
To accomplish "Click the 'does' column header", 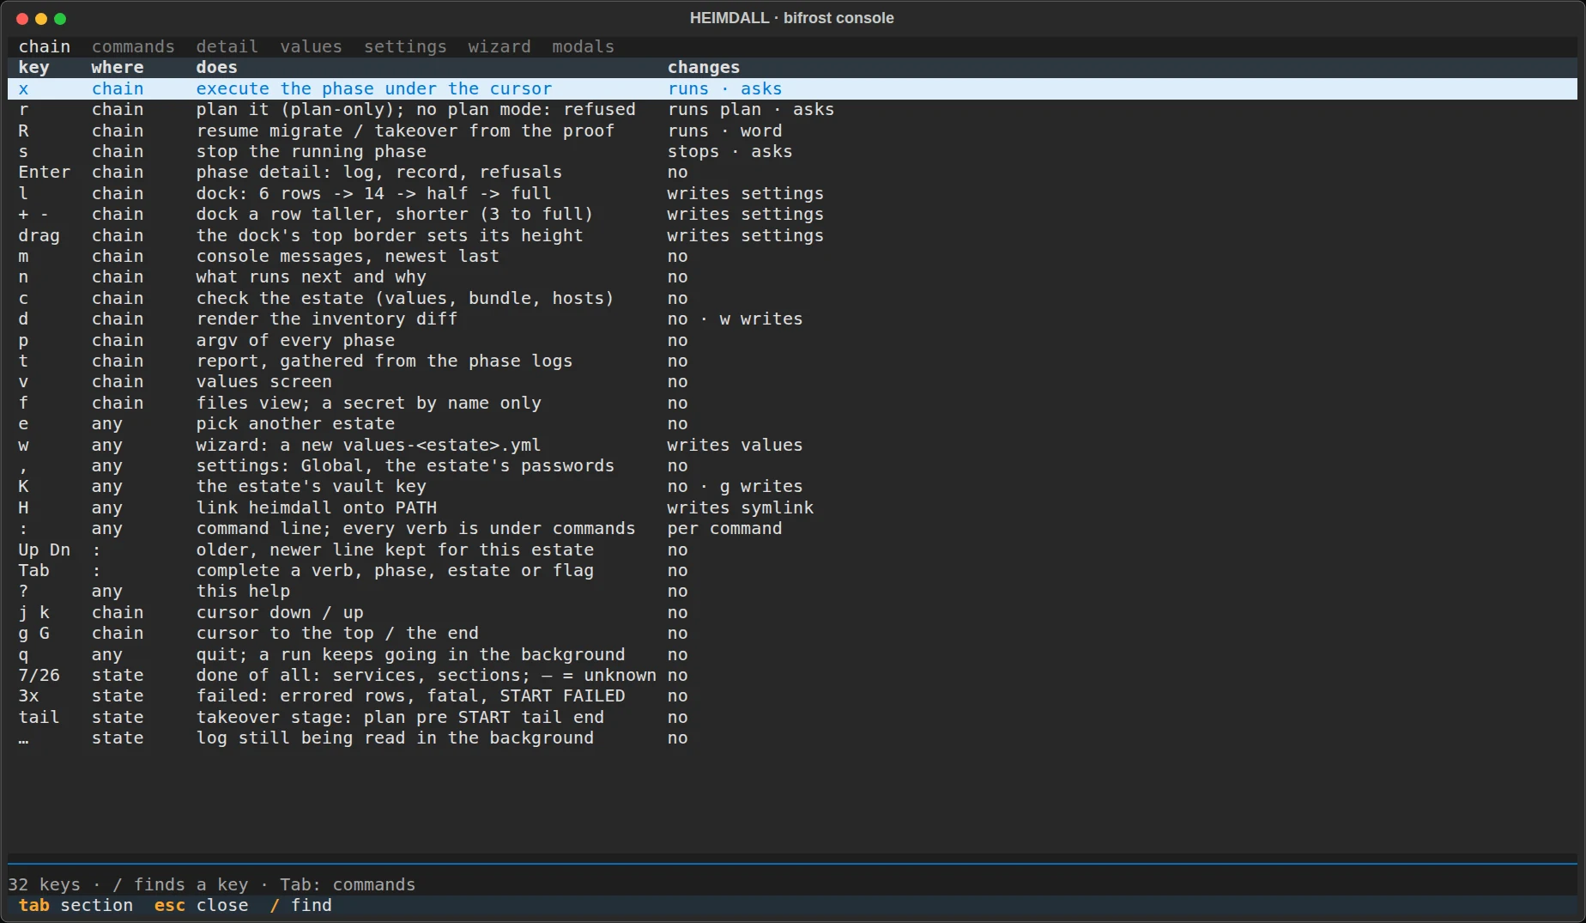I will click(216, 67).
